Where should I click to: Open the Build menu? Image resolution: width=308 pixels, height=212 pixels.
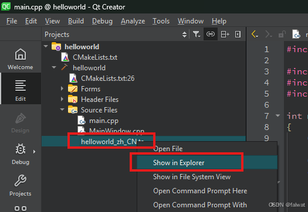coord(76,21)
